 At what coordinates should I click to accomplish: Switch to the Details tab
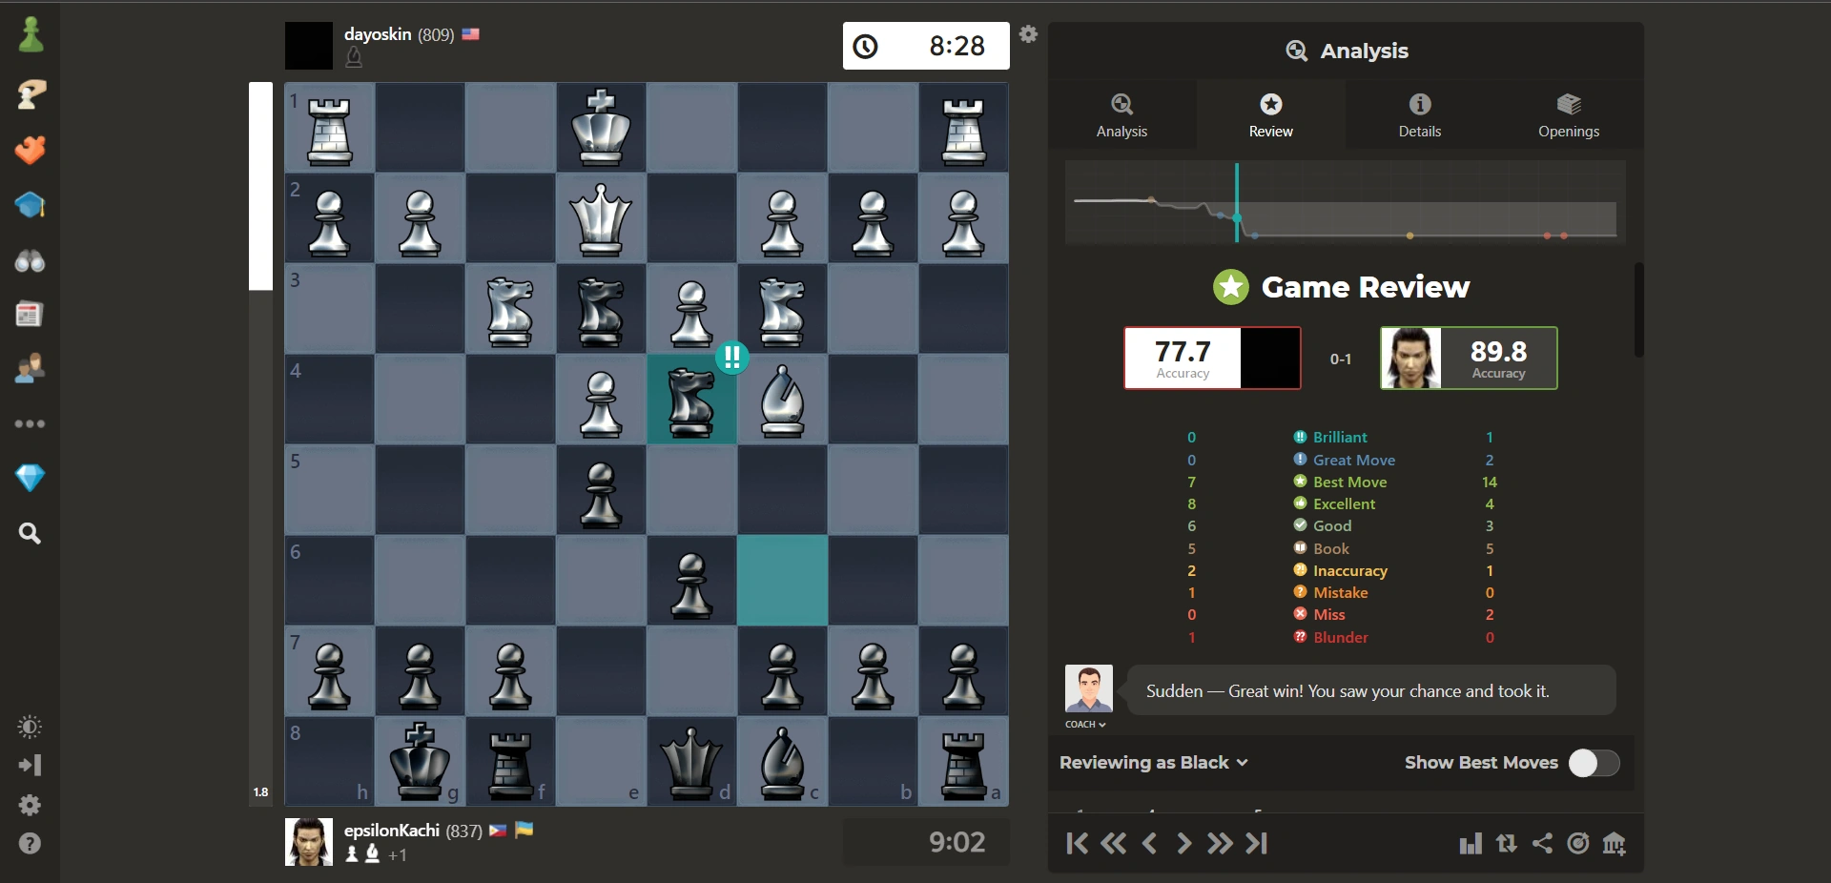(x=1419, y=116)
